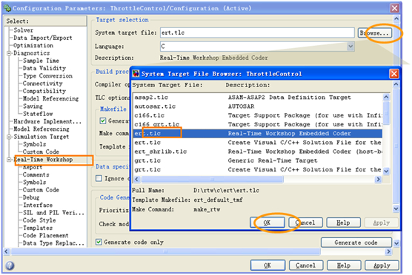The image size is (412, 275).
Task: Click the Generate code button
Action: [x=356, y=242]
